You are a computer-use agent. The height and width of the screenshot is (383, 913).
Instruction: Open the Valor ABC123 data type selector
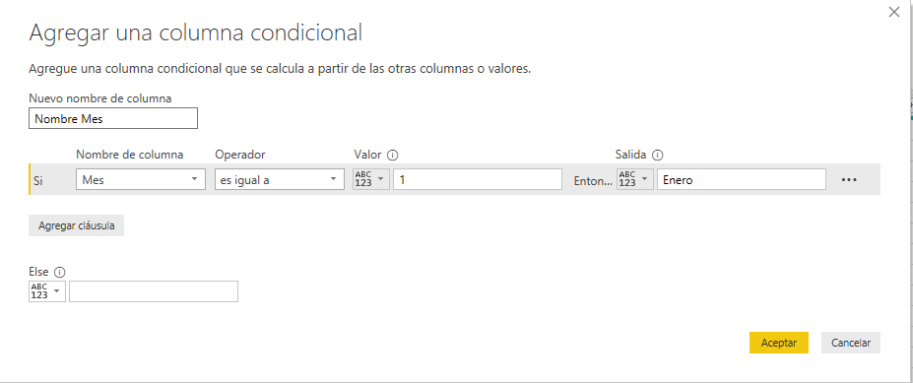coord(371,179)
